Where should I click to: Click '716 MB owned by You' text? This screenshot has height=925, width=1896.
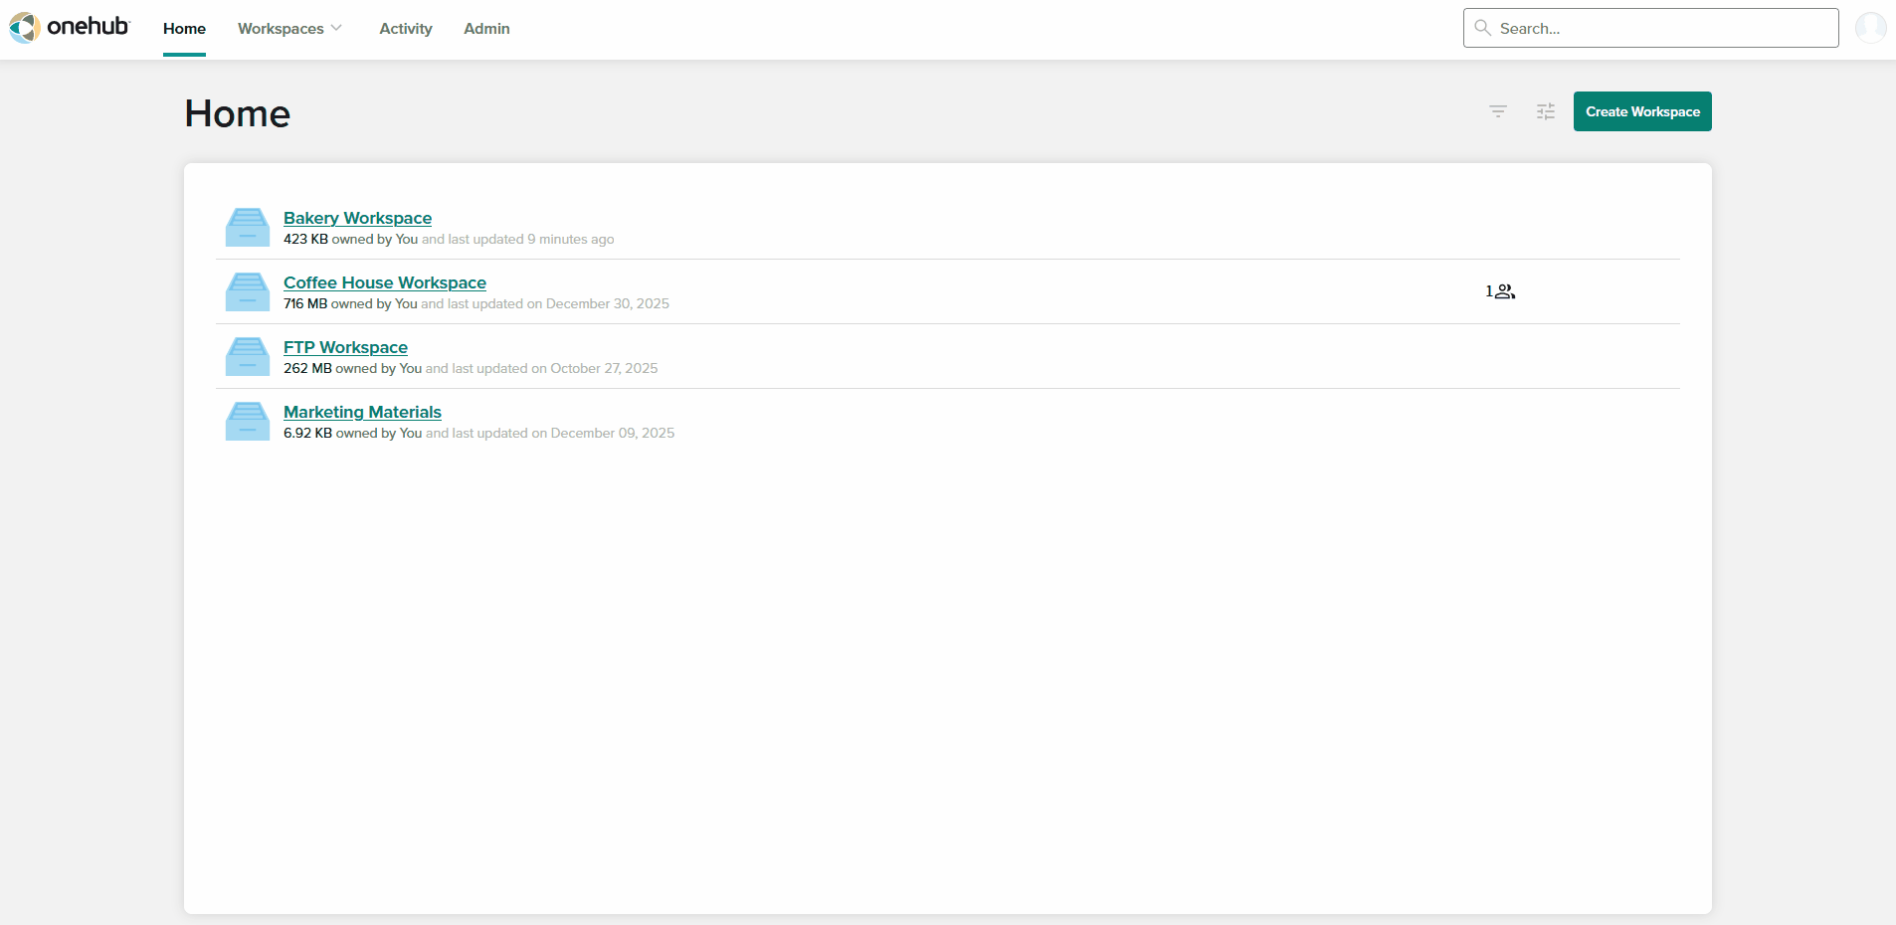pyautogui.click(x=350, y=304)
